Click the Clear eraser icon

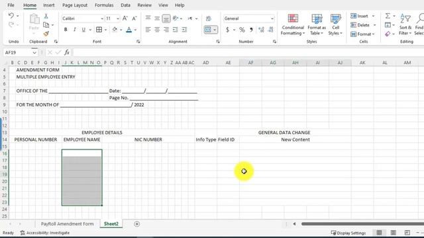388,34
